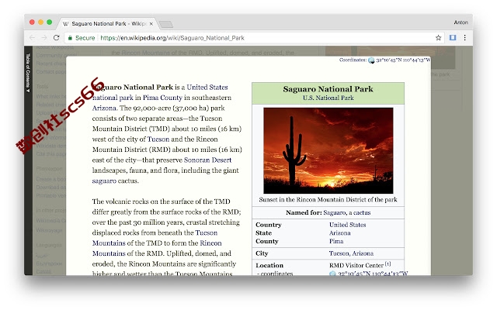497x310 pixels.
Task: Open the top coordinates 32°10'45"N link
Action: pyautogui.click(x=403, y=60)
